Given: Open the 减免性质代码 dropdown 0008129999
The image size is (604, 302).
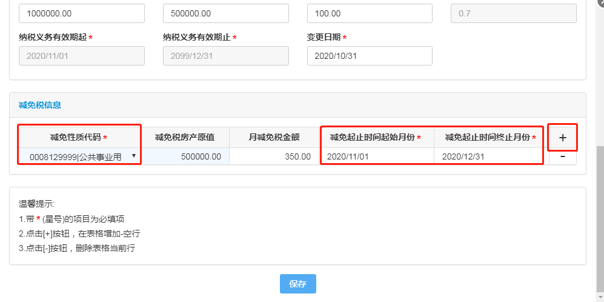Looking at the screenshot, I should tap(79, 156).
